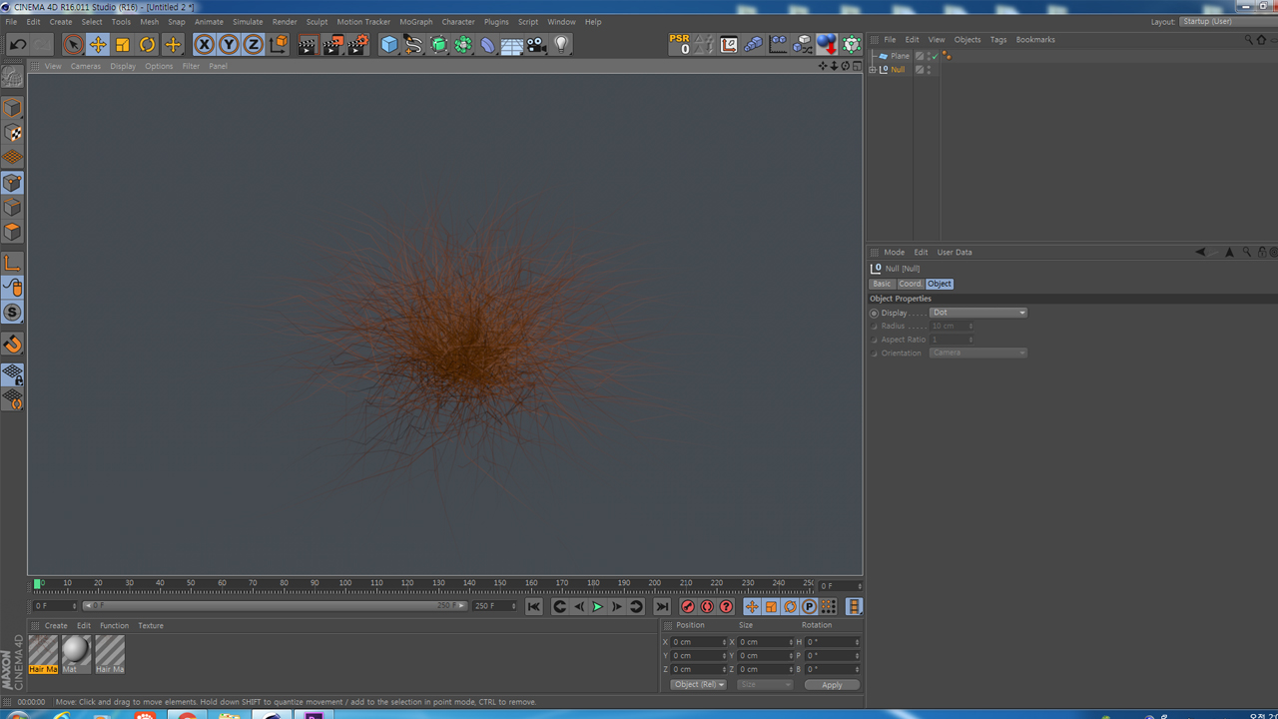Click the Object Manager search magnifier icon
1278x719 pixels.
(1248, 40)
